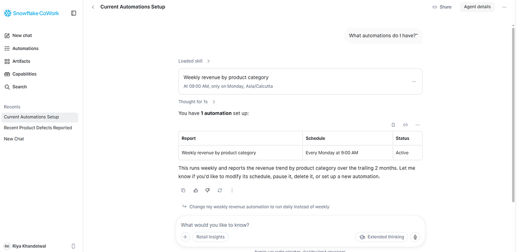Give thumbs up to the response
Screen dimensions: 517x252
click(x=195, y=190)
